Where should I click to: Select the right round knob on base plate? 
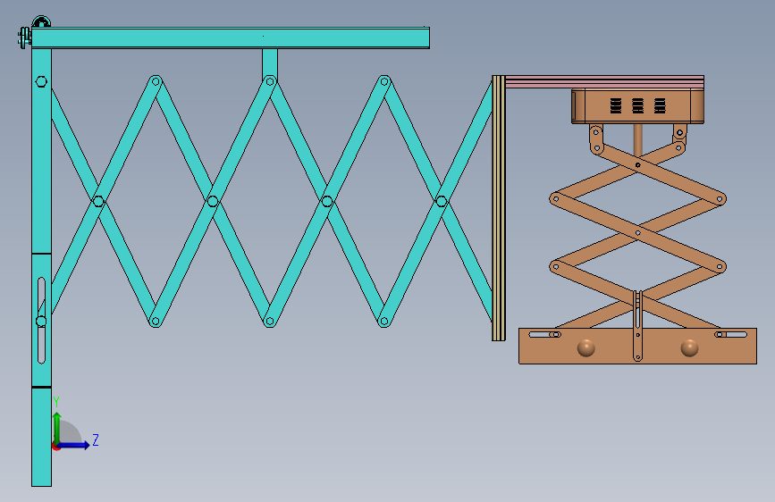[689, 347]
